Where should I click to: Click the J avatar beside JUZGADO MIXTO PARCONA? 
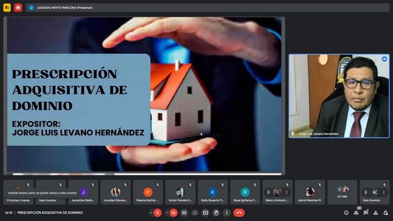coord(31,8)
